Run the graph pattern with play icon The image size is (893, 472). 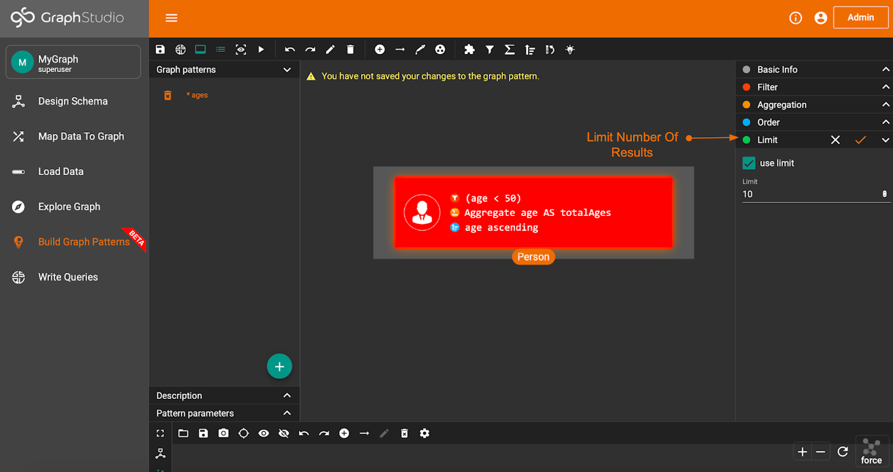point(261,50)
